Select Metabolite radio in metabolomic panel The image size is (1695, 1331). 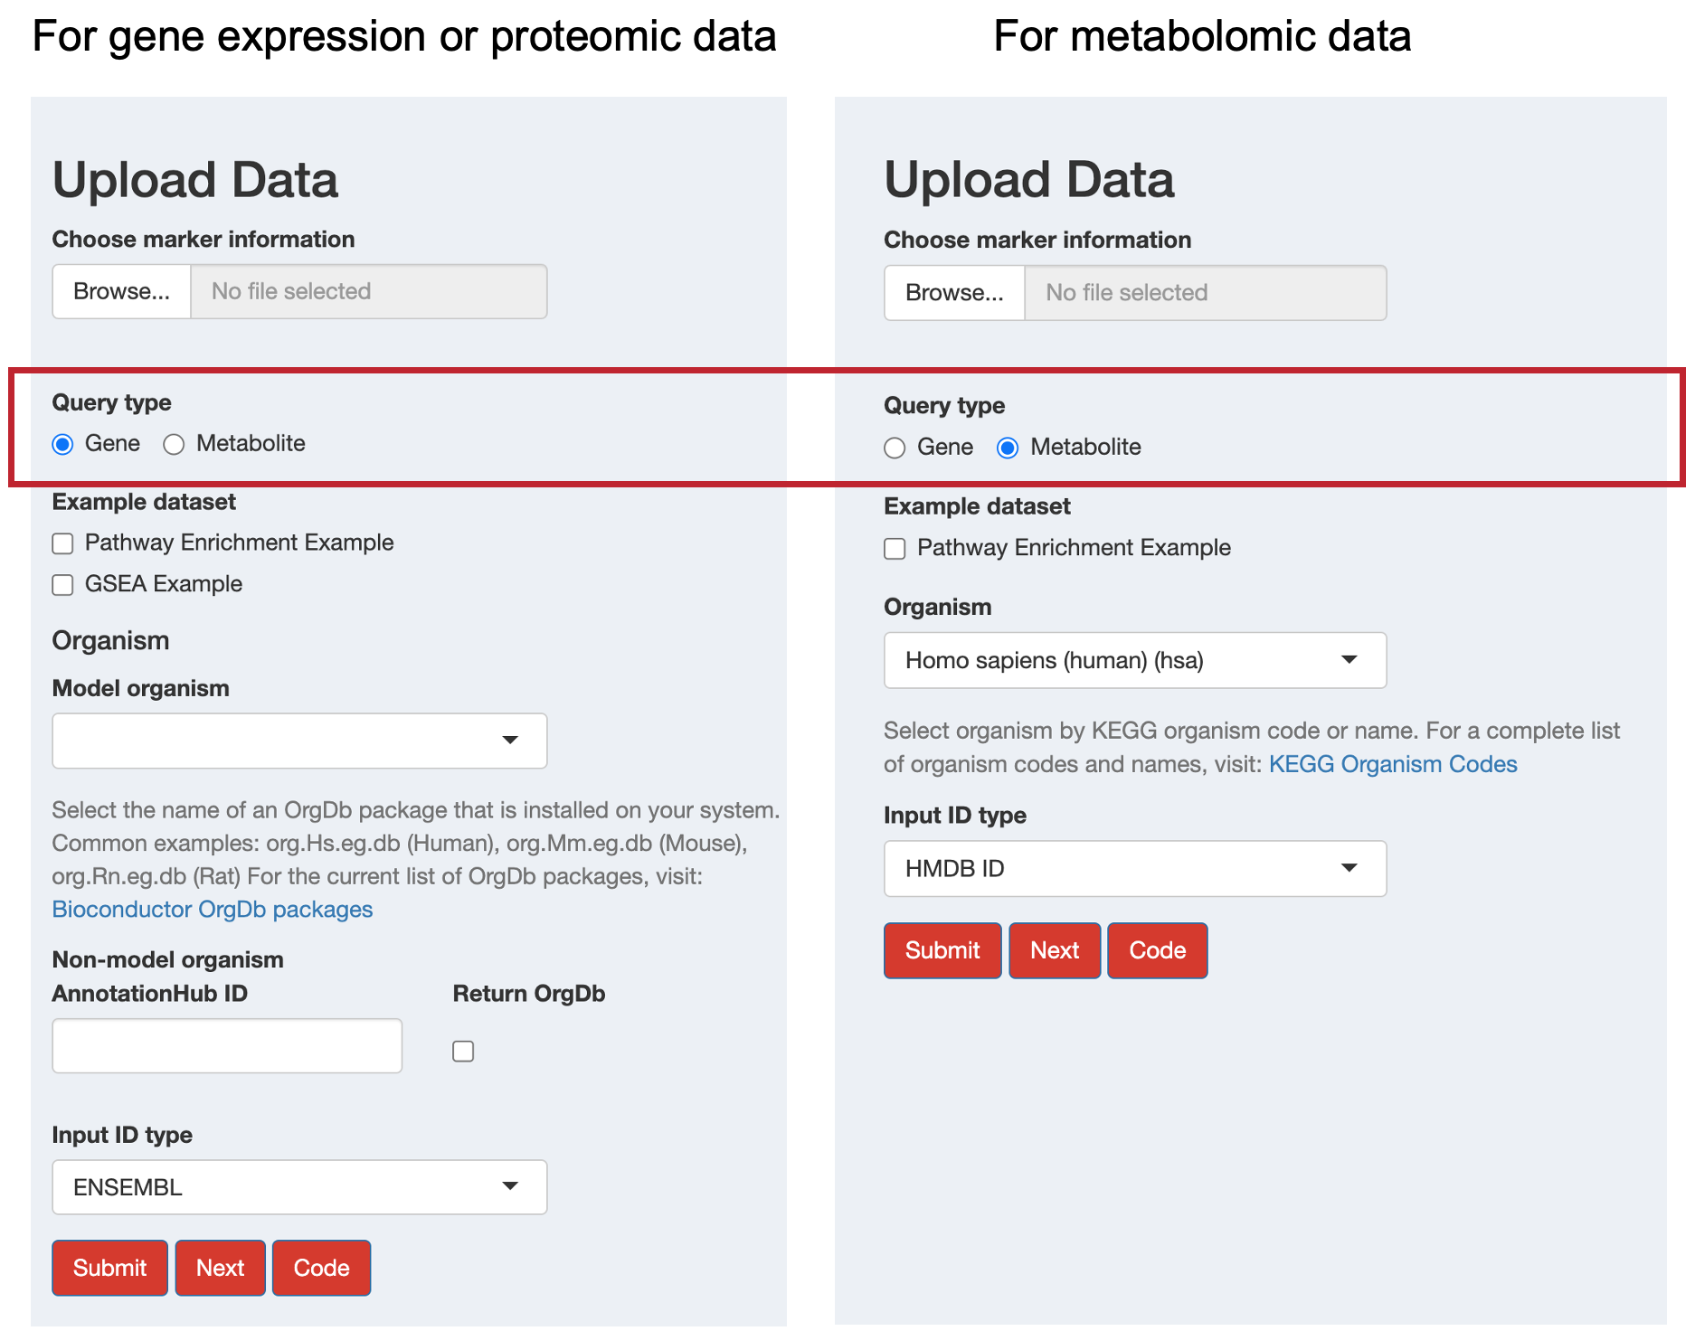pyautogui.click(x=1008, y=448)
